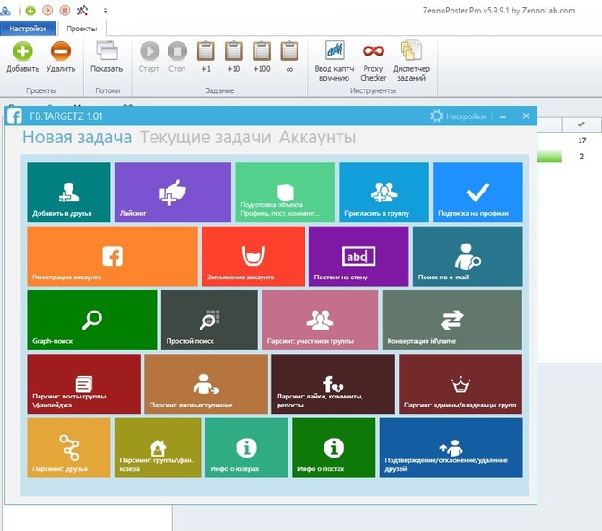Click the green plus quick-access toolbar icon
The height and width of the screenshot is (531, 602).
pos(30,11)
